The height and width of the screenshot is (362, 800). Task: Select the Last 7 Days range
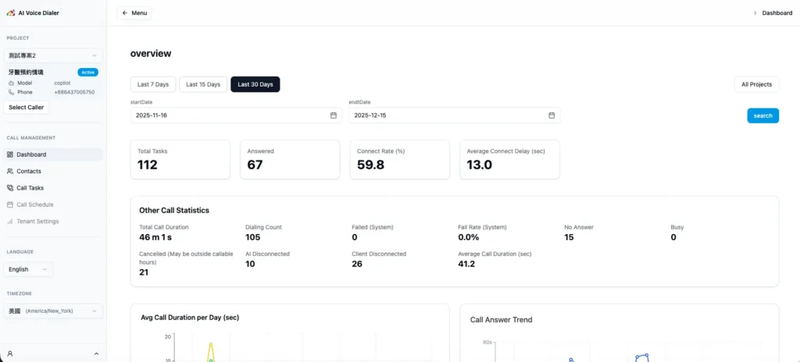click(x=153, y=84)
